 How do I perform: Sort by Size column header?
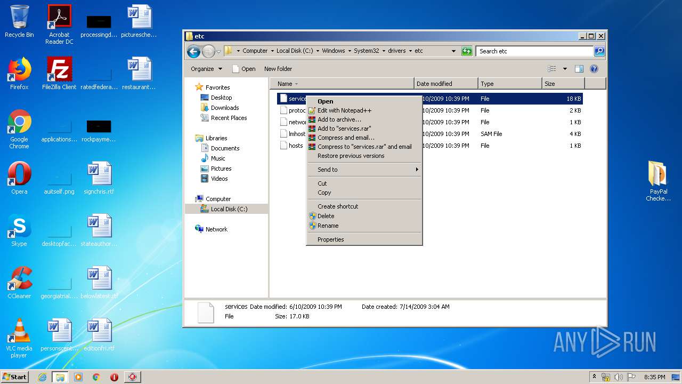[x=563, y=84]
